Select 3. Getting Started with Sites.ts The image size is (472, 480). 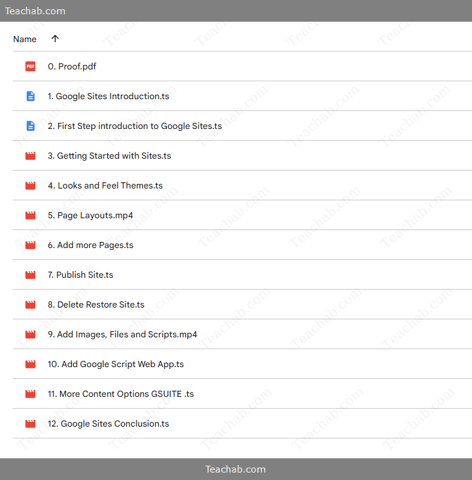109,156
